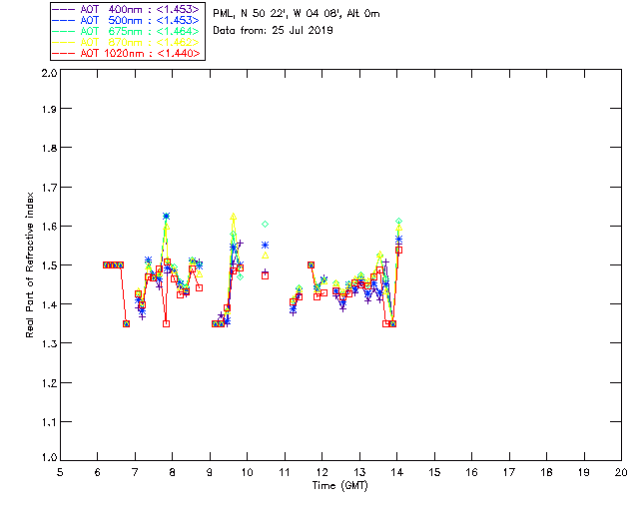Click the y-axis label 1.7

[x=49, y=188]
